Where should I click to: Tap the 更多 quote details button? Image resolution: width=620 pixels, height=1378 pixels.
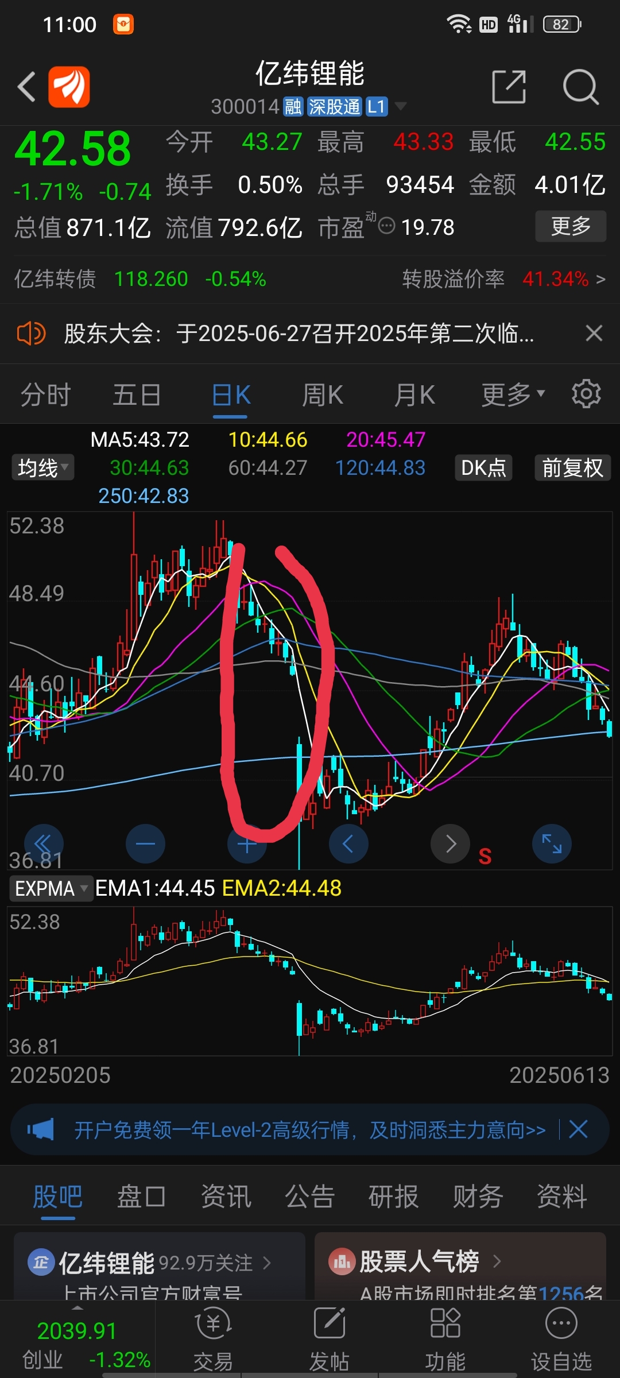(x=571, y=226)
